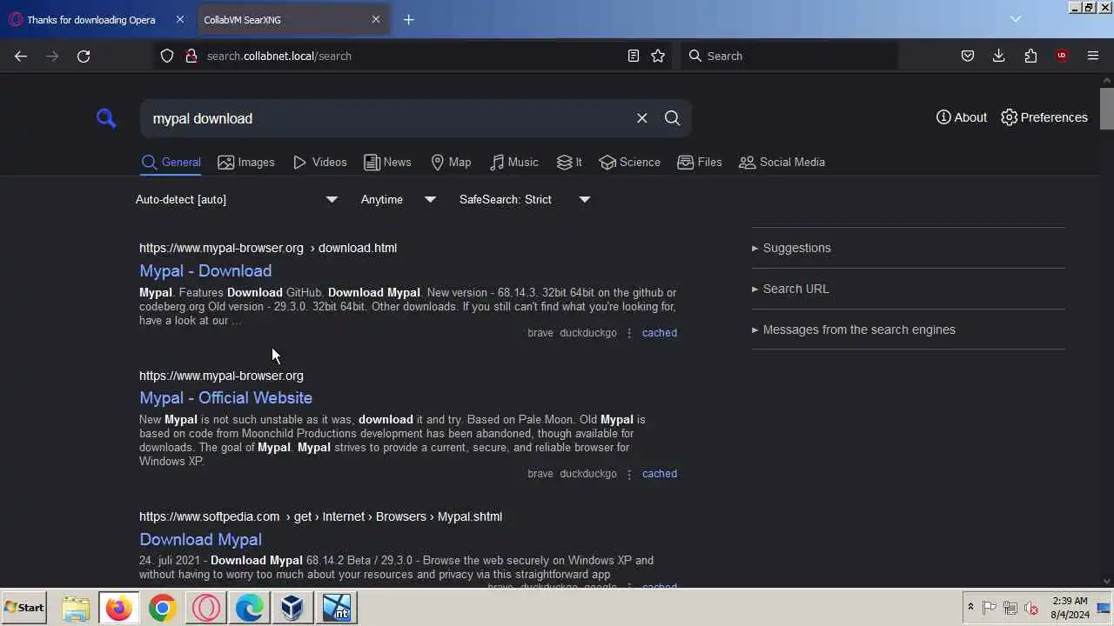The width and height of the screenshot is (1114, 626).
Task: Open the About page
Action: [x=962, y=117]
